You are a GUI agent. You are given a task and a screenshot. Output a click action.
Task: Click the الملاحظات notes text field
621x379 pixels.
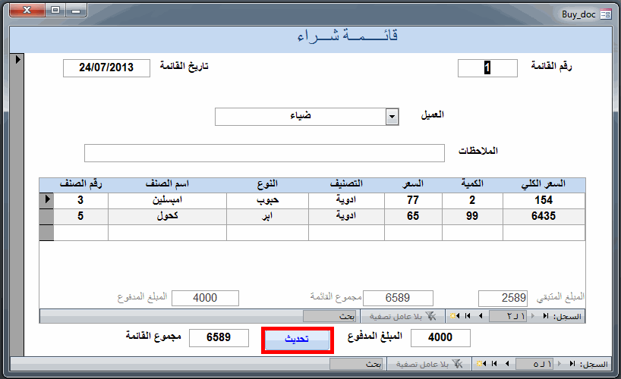[264, 152]
